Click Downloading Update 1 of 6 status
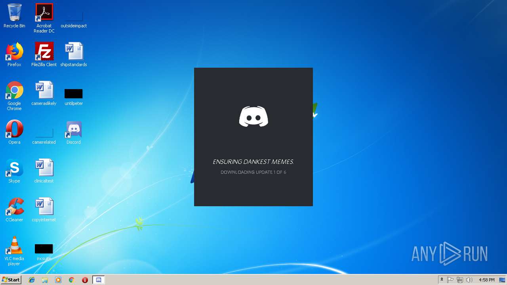507x285 pixels. point(253,172)
